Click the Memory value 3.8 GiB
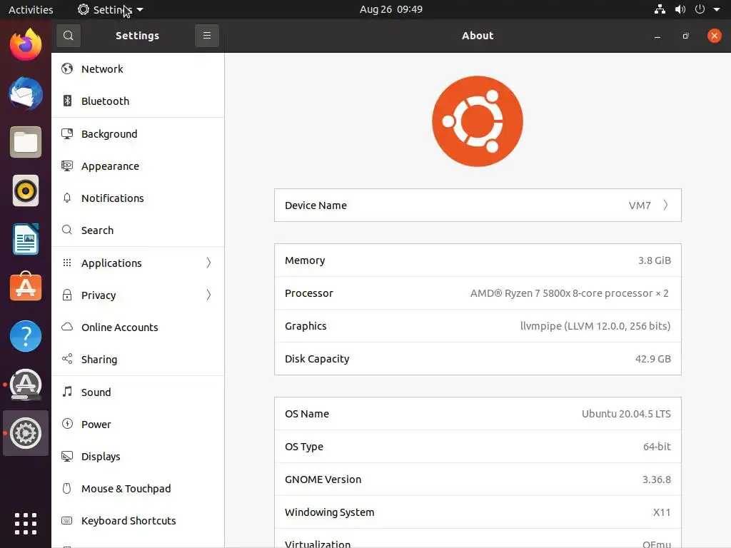The image size is (731, 548). coord(655,260)
